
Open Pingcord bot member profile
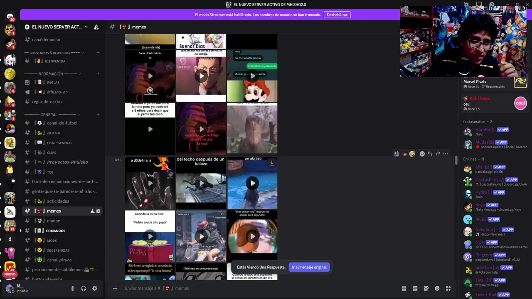[x=495, y=257]
